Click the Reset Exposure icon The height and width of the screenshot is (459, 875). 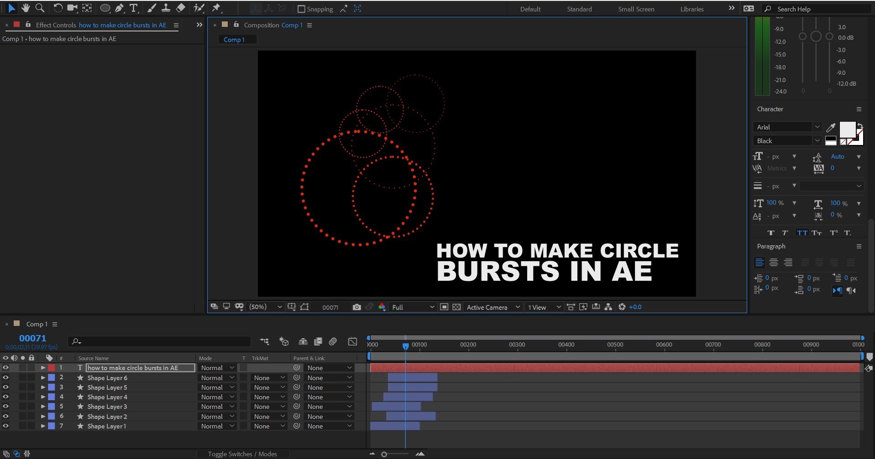[622, 307]
